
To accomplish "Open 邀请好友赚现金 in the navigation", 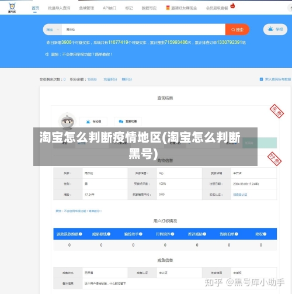I will (x=184, y=8).
